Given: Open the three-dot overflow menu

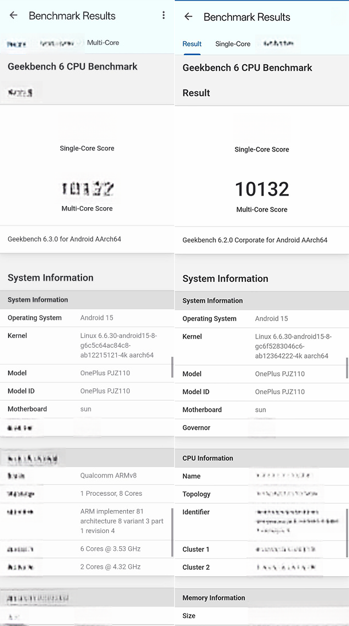Looking at the screenshot, I should 163,15.
